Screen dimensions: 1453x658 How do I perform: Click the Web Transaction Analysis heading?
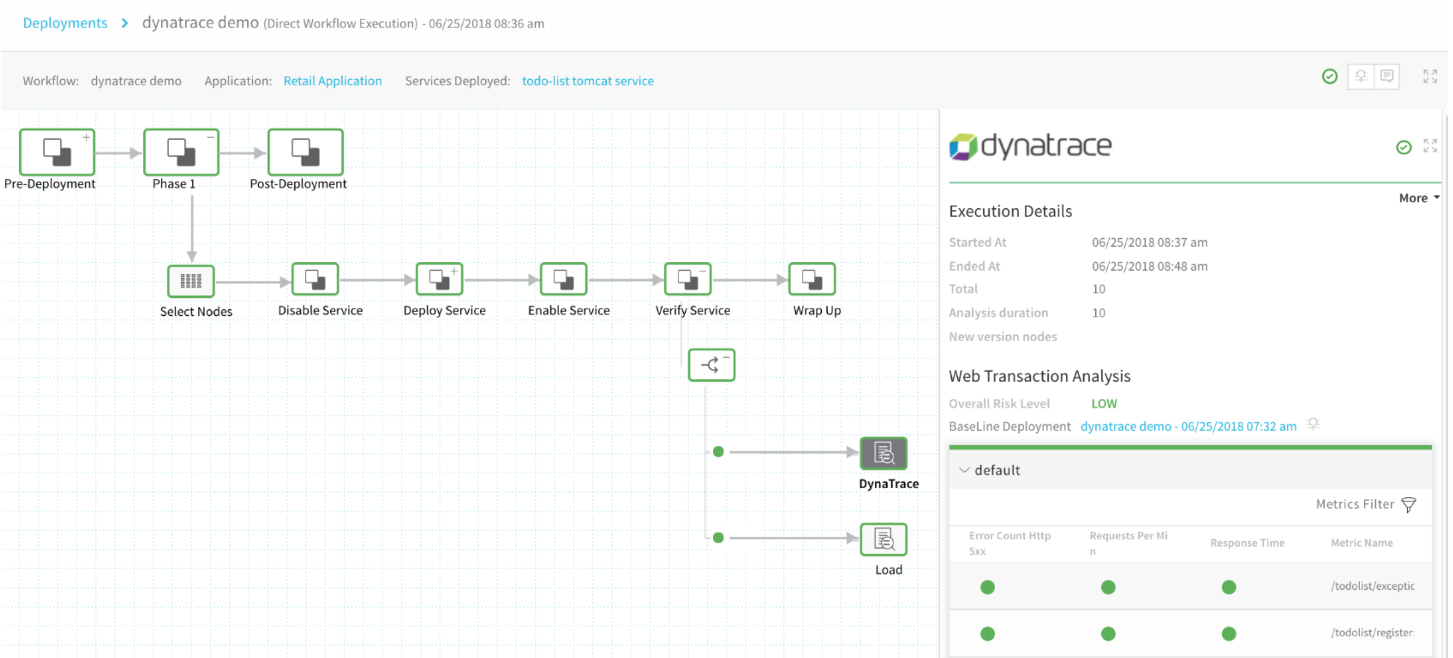coord(1039,376)
